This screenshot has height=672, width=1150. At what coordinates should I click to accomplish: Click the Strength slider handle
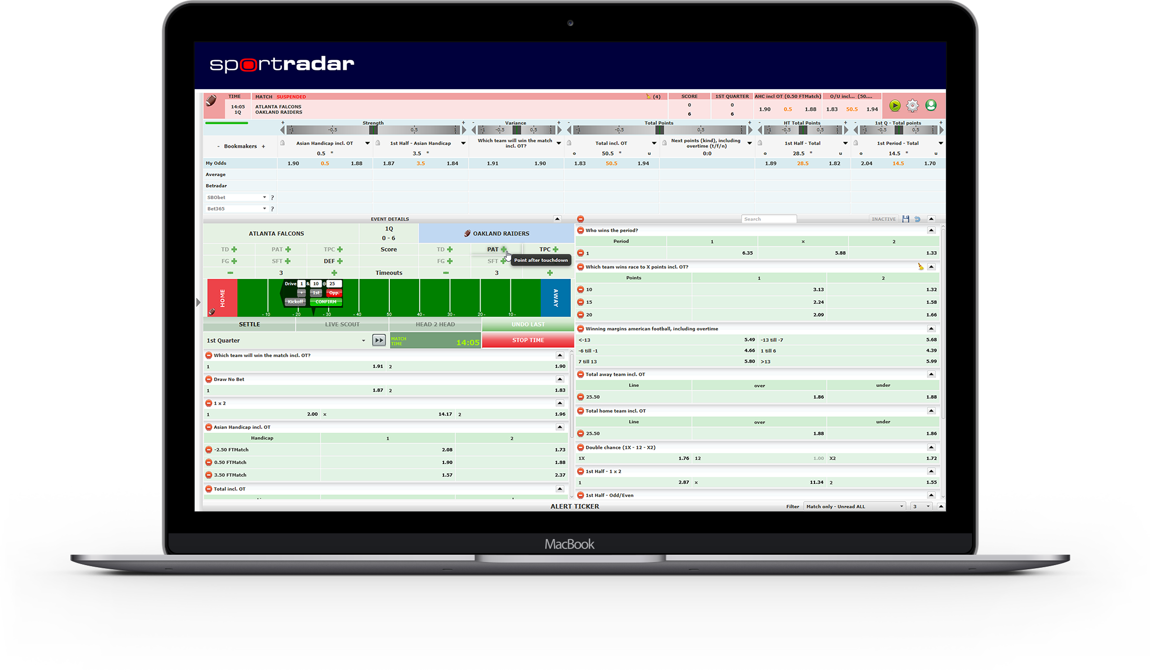[373, 130]
